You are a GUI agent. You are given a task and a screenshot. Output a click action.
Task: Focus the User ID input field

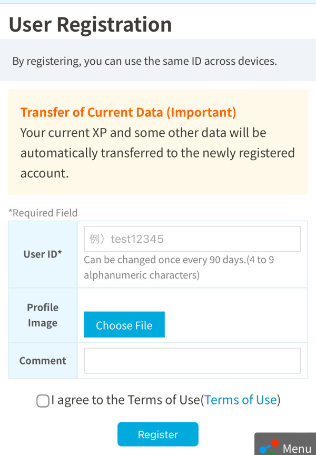click(192, 239)
